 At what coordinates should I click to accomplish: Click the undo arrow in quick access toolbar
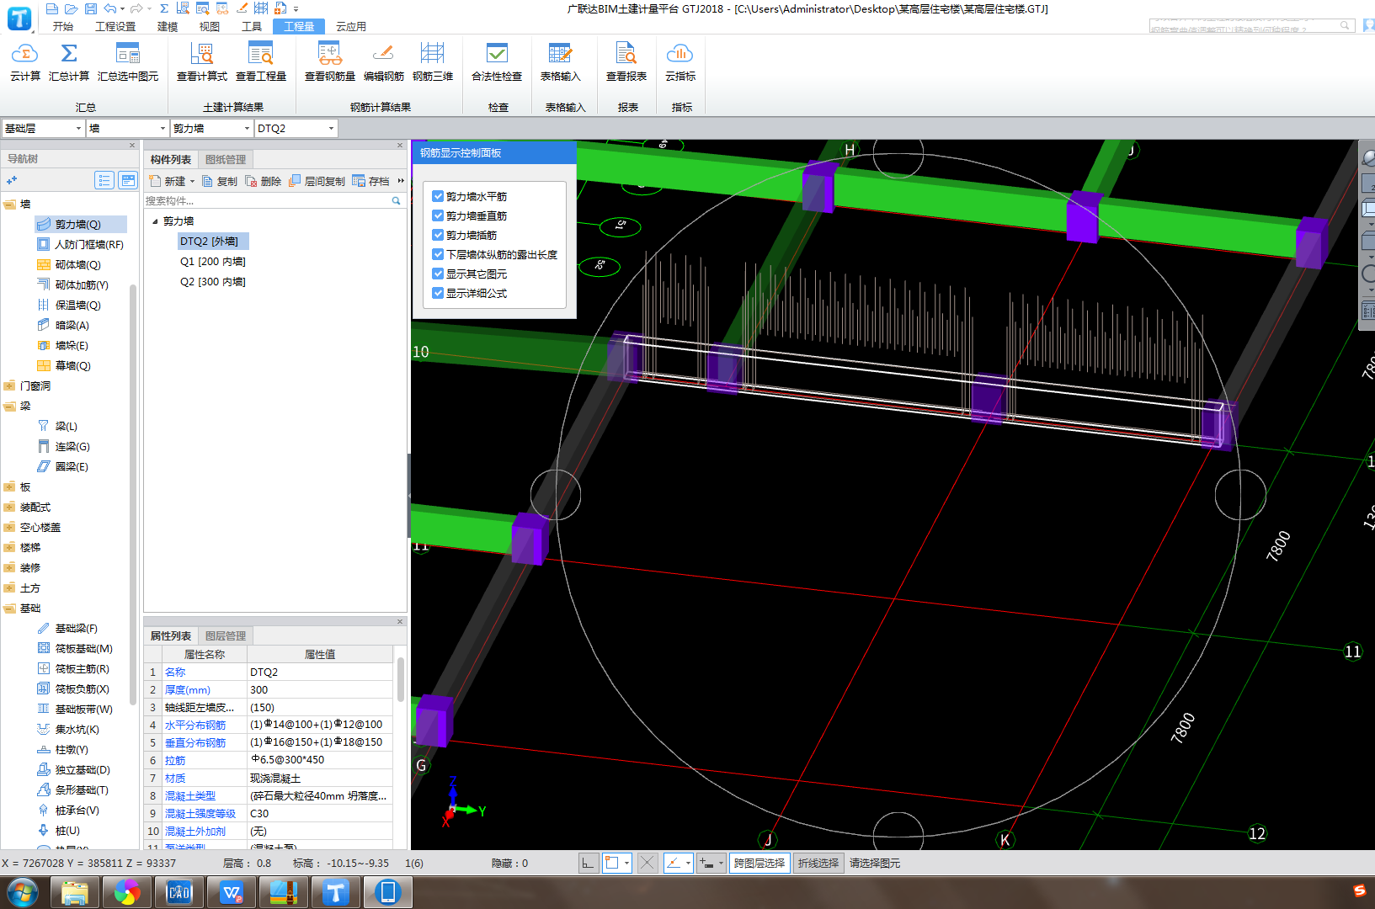point(110,8)
